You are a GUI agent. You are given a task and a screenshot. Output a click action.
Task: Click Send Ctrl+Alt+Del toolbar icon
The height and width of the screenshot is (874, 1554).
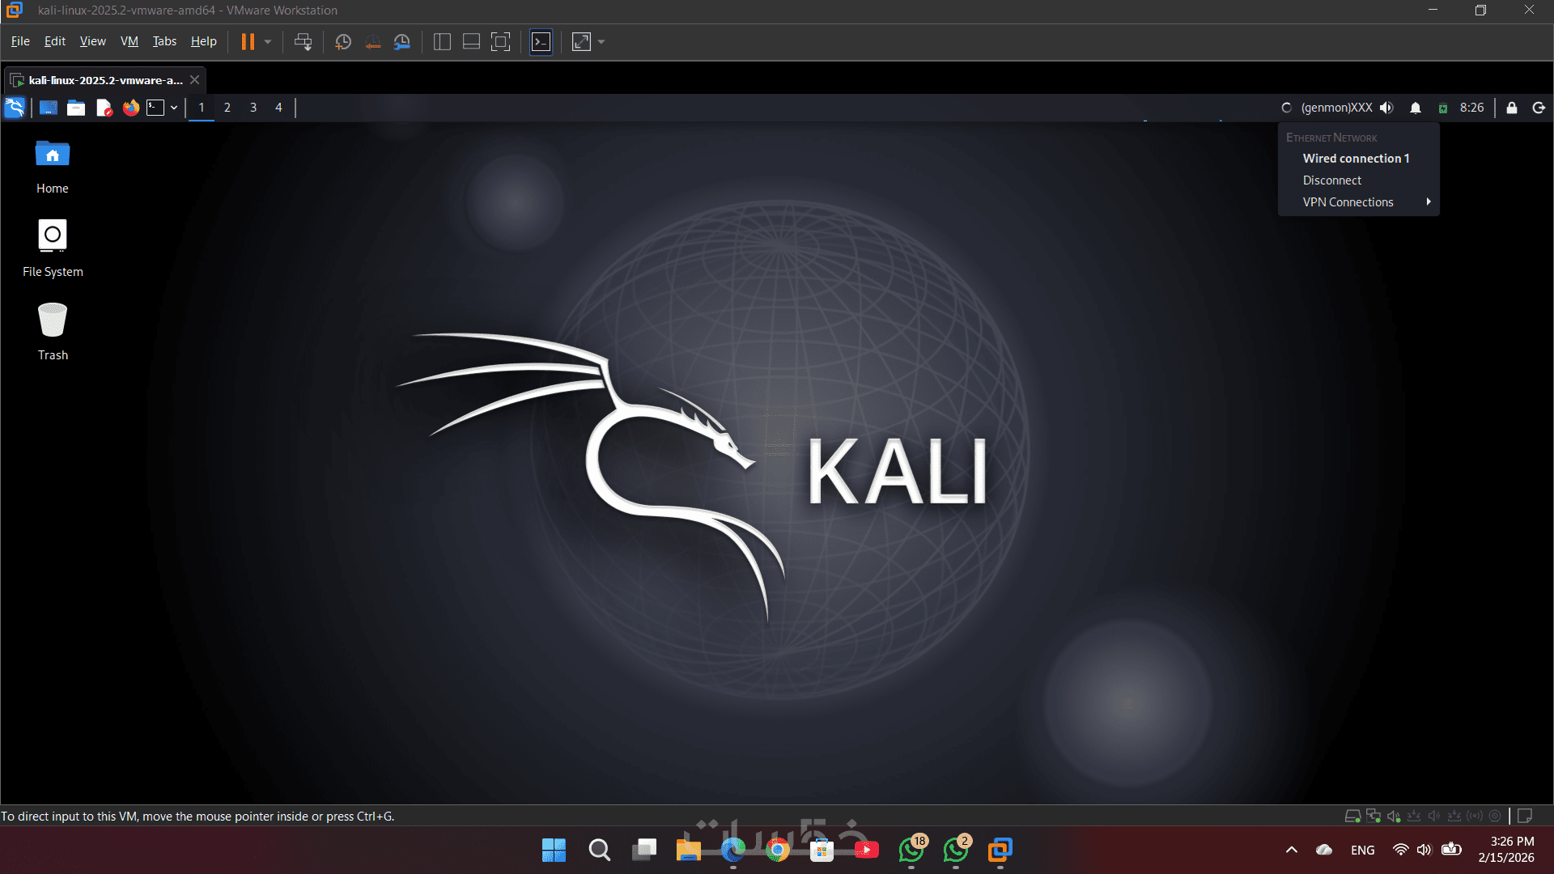point(303,42)
